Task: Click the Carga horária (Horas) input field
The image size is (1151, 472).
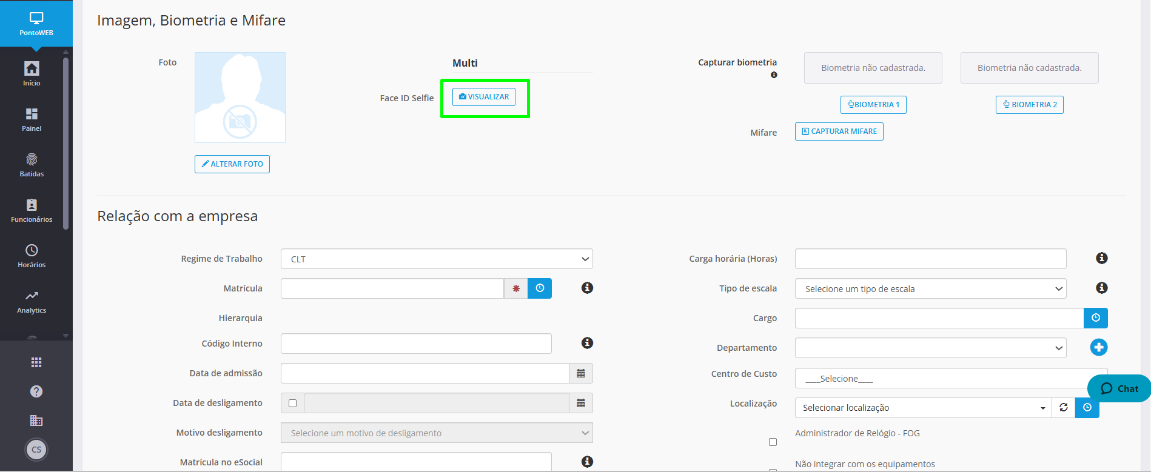Action: click(930, 259)
